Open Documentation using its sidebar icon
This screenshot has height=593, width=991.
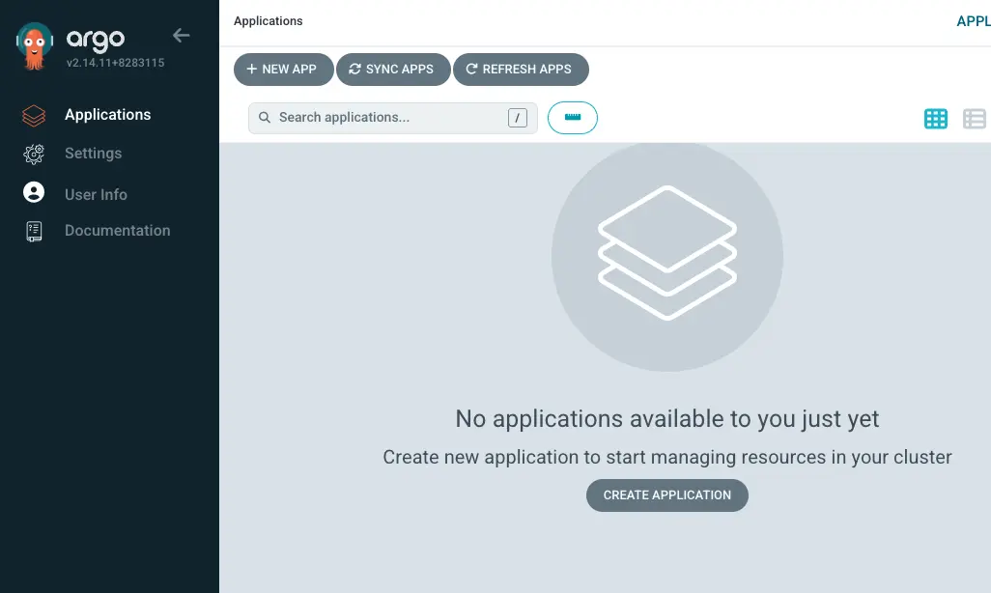coord(32,231)
